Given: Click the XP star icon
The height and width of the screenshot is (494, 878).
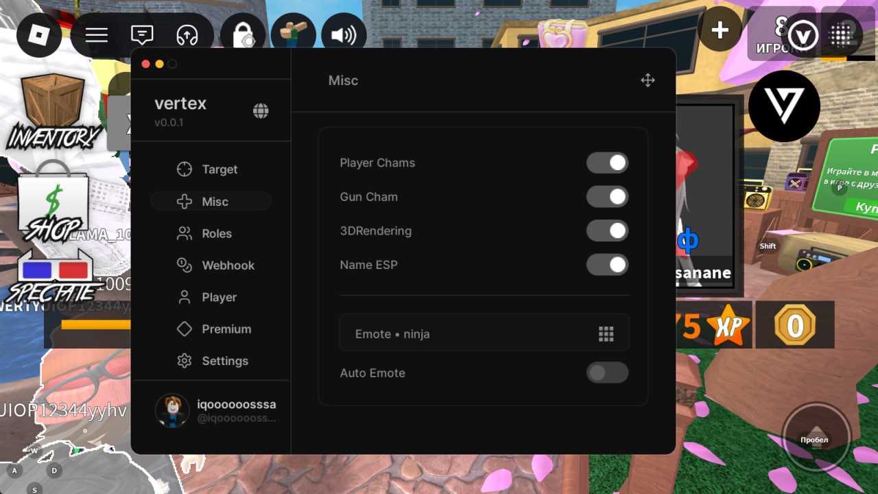Looking at the screenshot, I should point(728,325).
